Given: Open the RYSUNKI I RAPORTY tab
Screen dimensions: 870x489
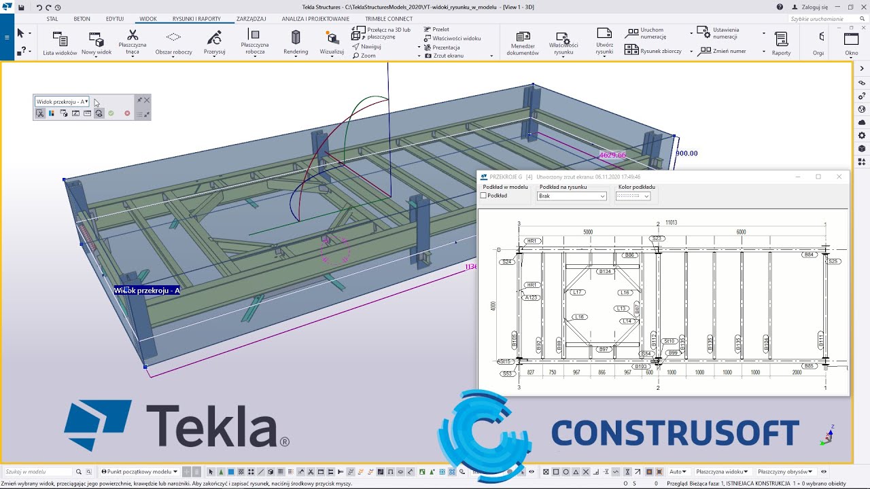Looking at the screenshot, I should tap(196, 19).
